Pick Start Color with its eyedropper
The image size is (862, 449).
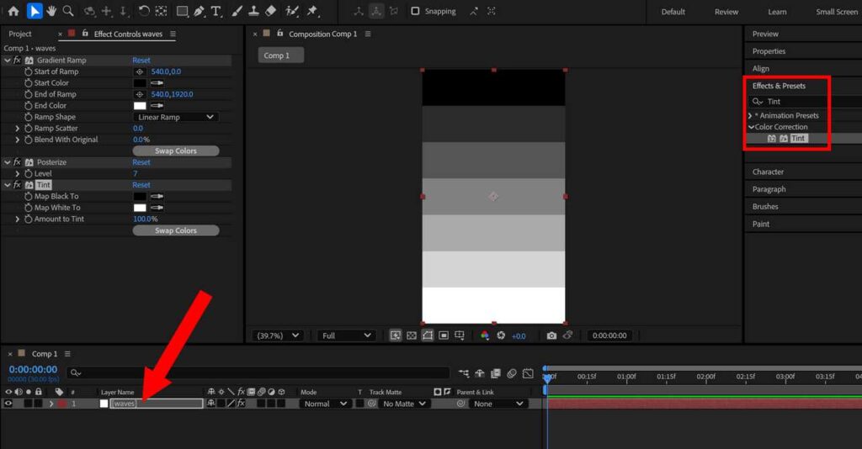point(157,83)
